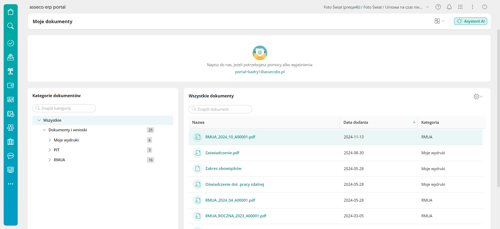
Task: Open the sidebar books library icon
Action: 11,142
